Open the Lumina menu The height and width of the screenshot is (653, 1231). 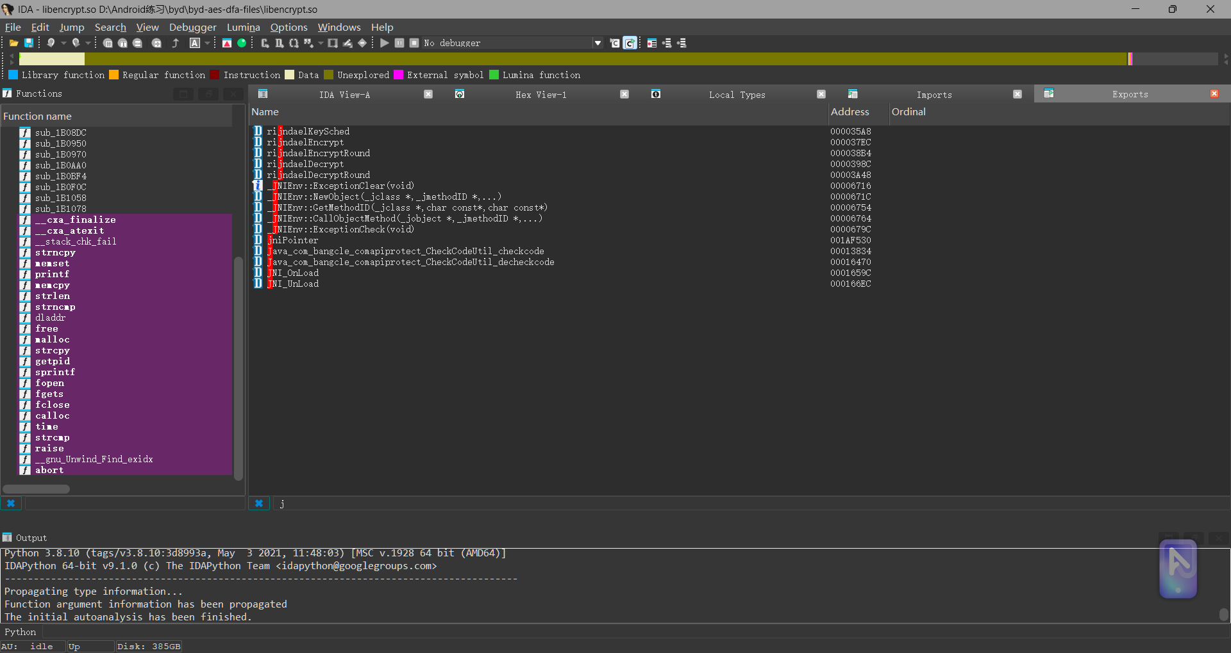(243, 27)
